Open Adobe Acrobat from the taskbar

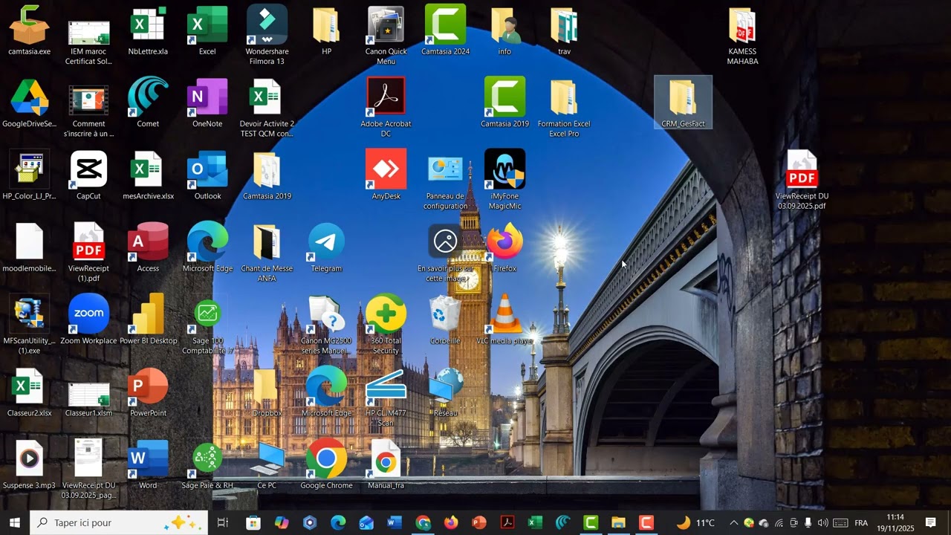coord(507,523)
